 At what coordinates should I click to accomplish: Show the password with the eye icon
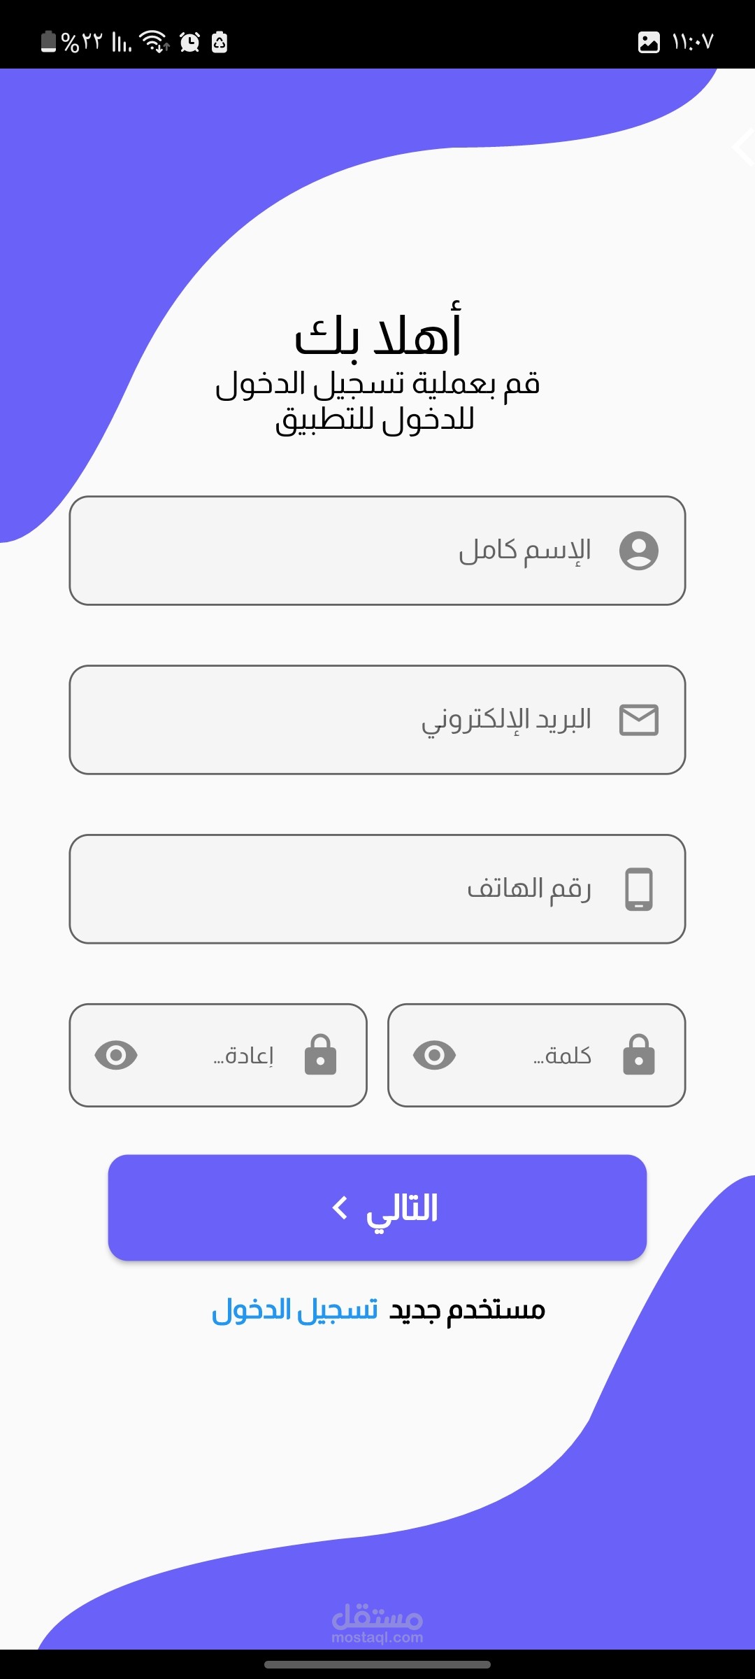[435, 1055]
